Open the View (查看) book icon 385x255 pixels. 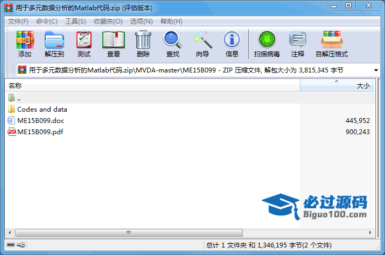coord(114,40)
